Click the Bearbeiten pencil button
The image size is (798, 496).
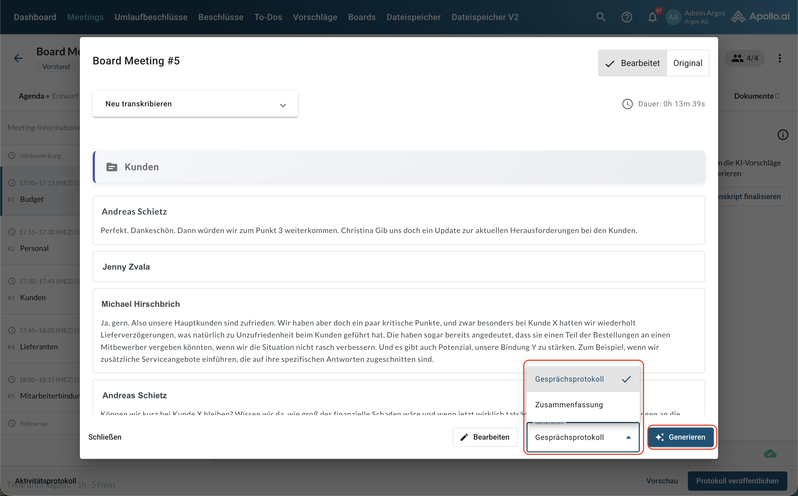coord(485,437)
